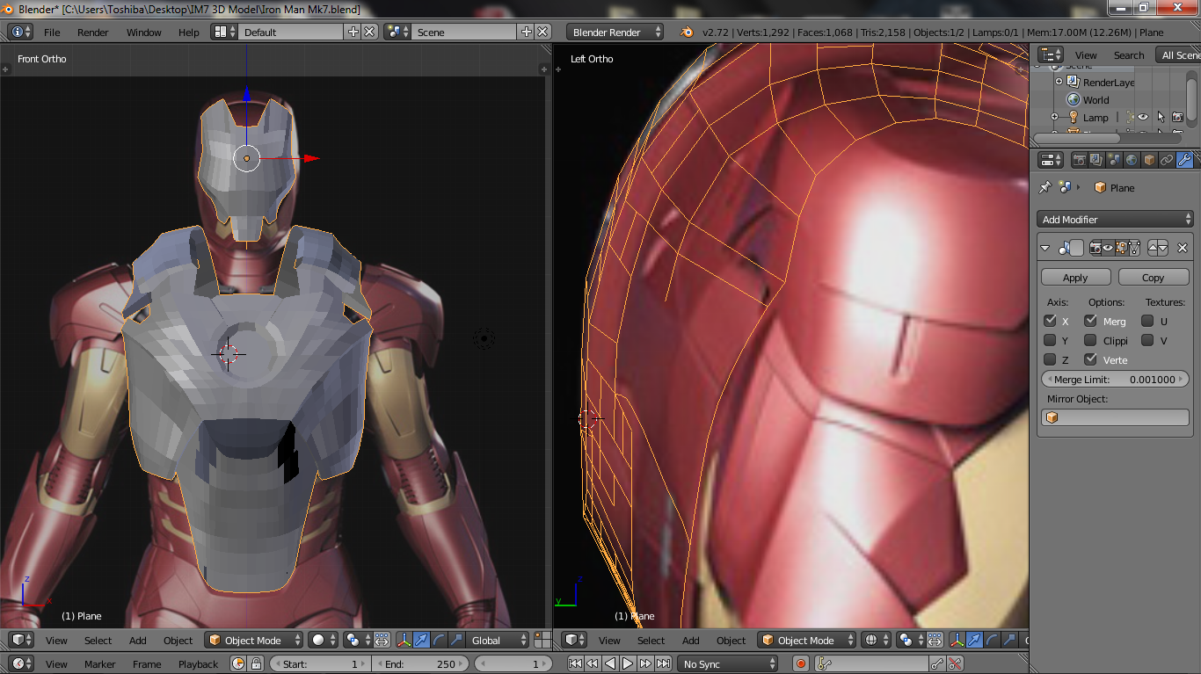Screen dimensions: 1201x674
Task: Enable the V texture mirror checkbox
Action: point(1147,340)
